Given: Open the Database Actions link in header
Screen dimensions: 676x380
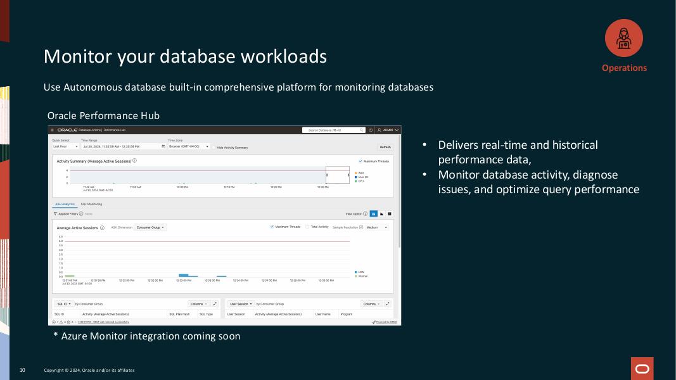Looking at the screenshot, I should click(x=90, y=130).
